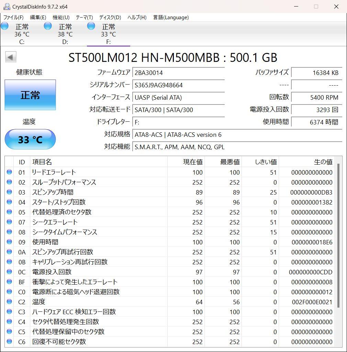Click the drive letter field F:
The height and width of the screenshot is (352, 347).
tap(179, 122)
